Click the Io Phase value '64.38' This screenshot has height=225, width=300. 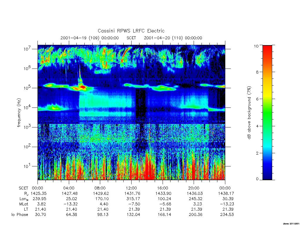pyautogui.click(x=71, y=215)
